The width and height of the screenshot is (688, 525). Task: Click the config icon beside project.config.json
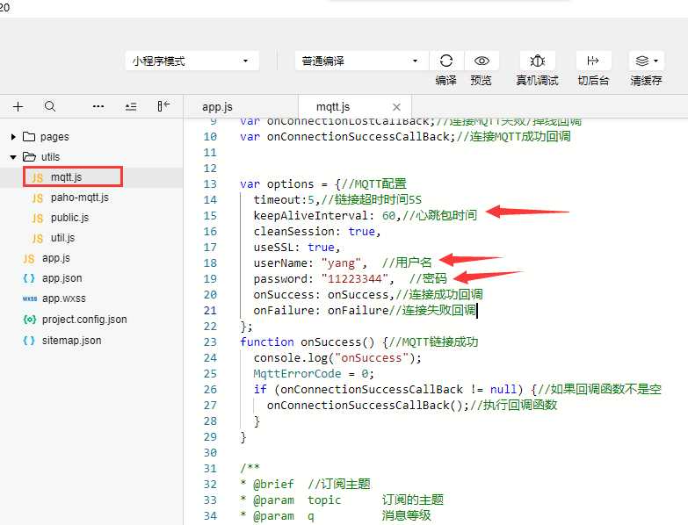(x=29, y=320)
